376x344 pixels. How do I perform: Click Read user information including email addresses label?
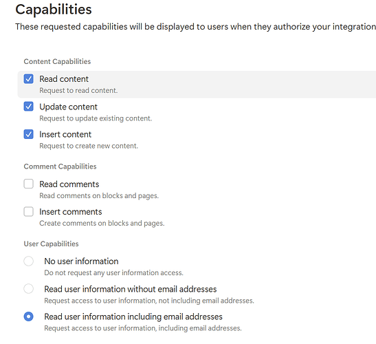[133, 316]
